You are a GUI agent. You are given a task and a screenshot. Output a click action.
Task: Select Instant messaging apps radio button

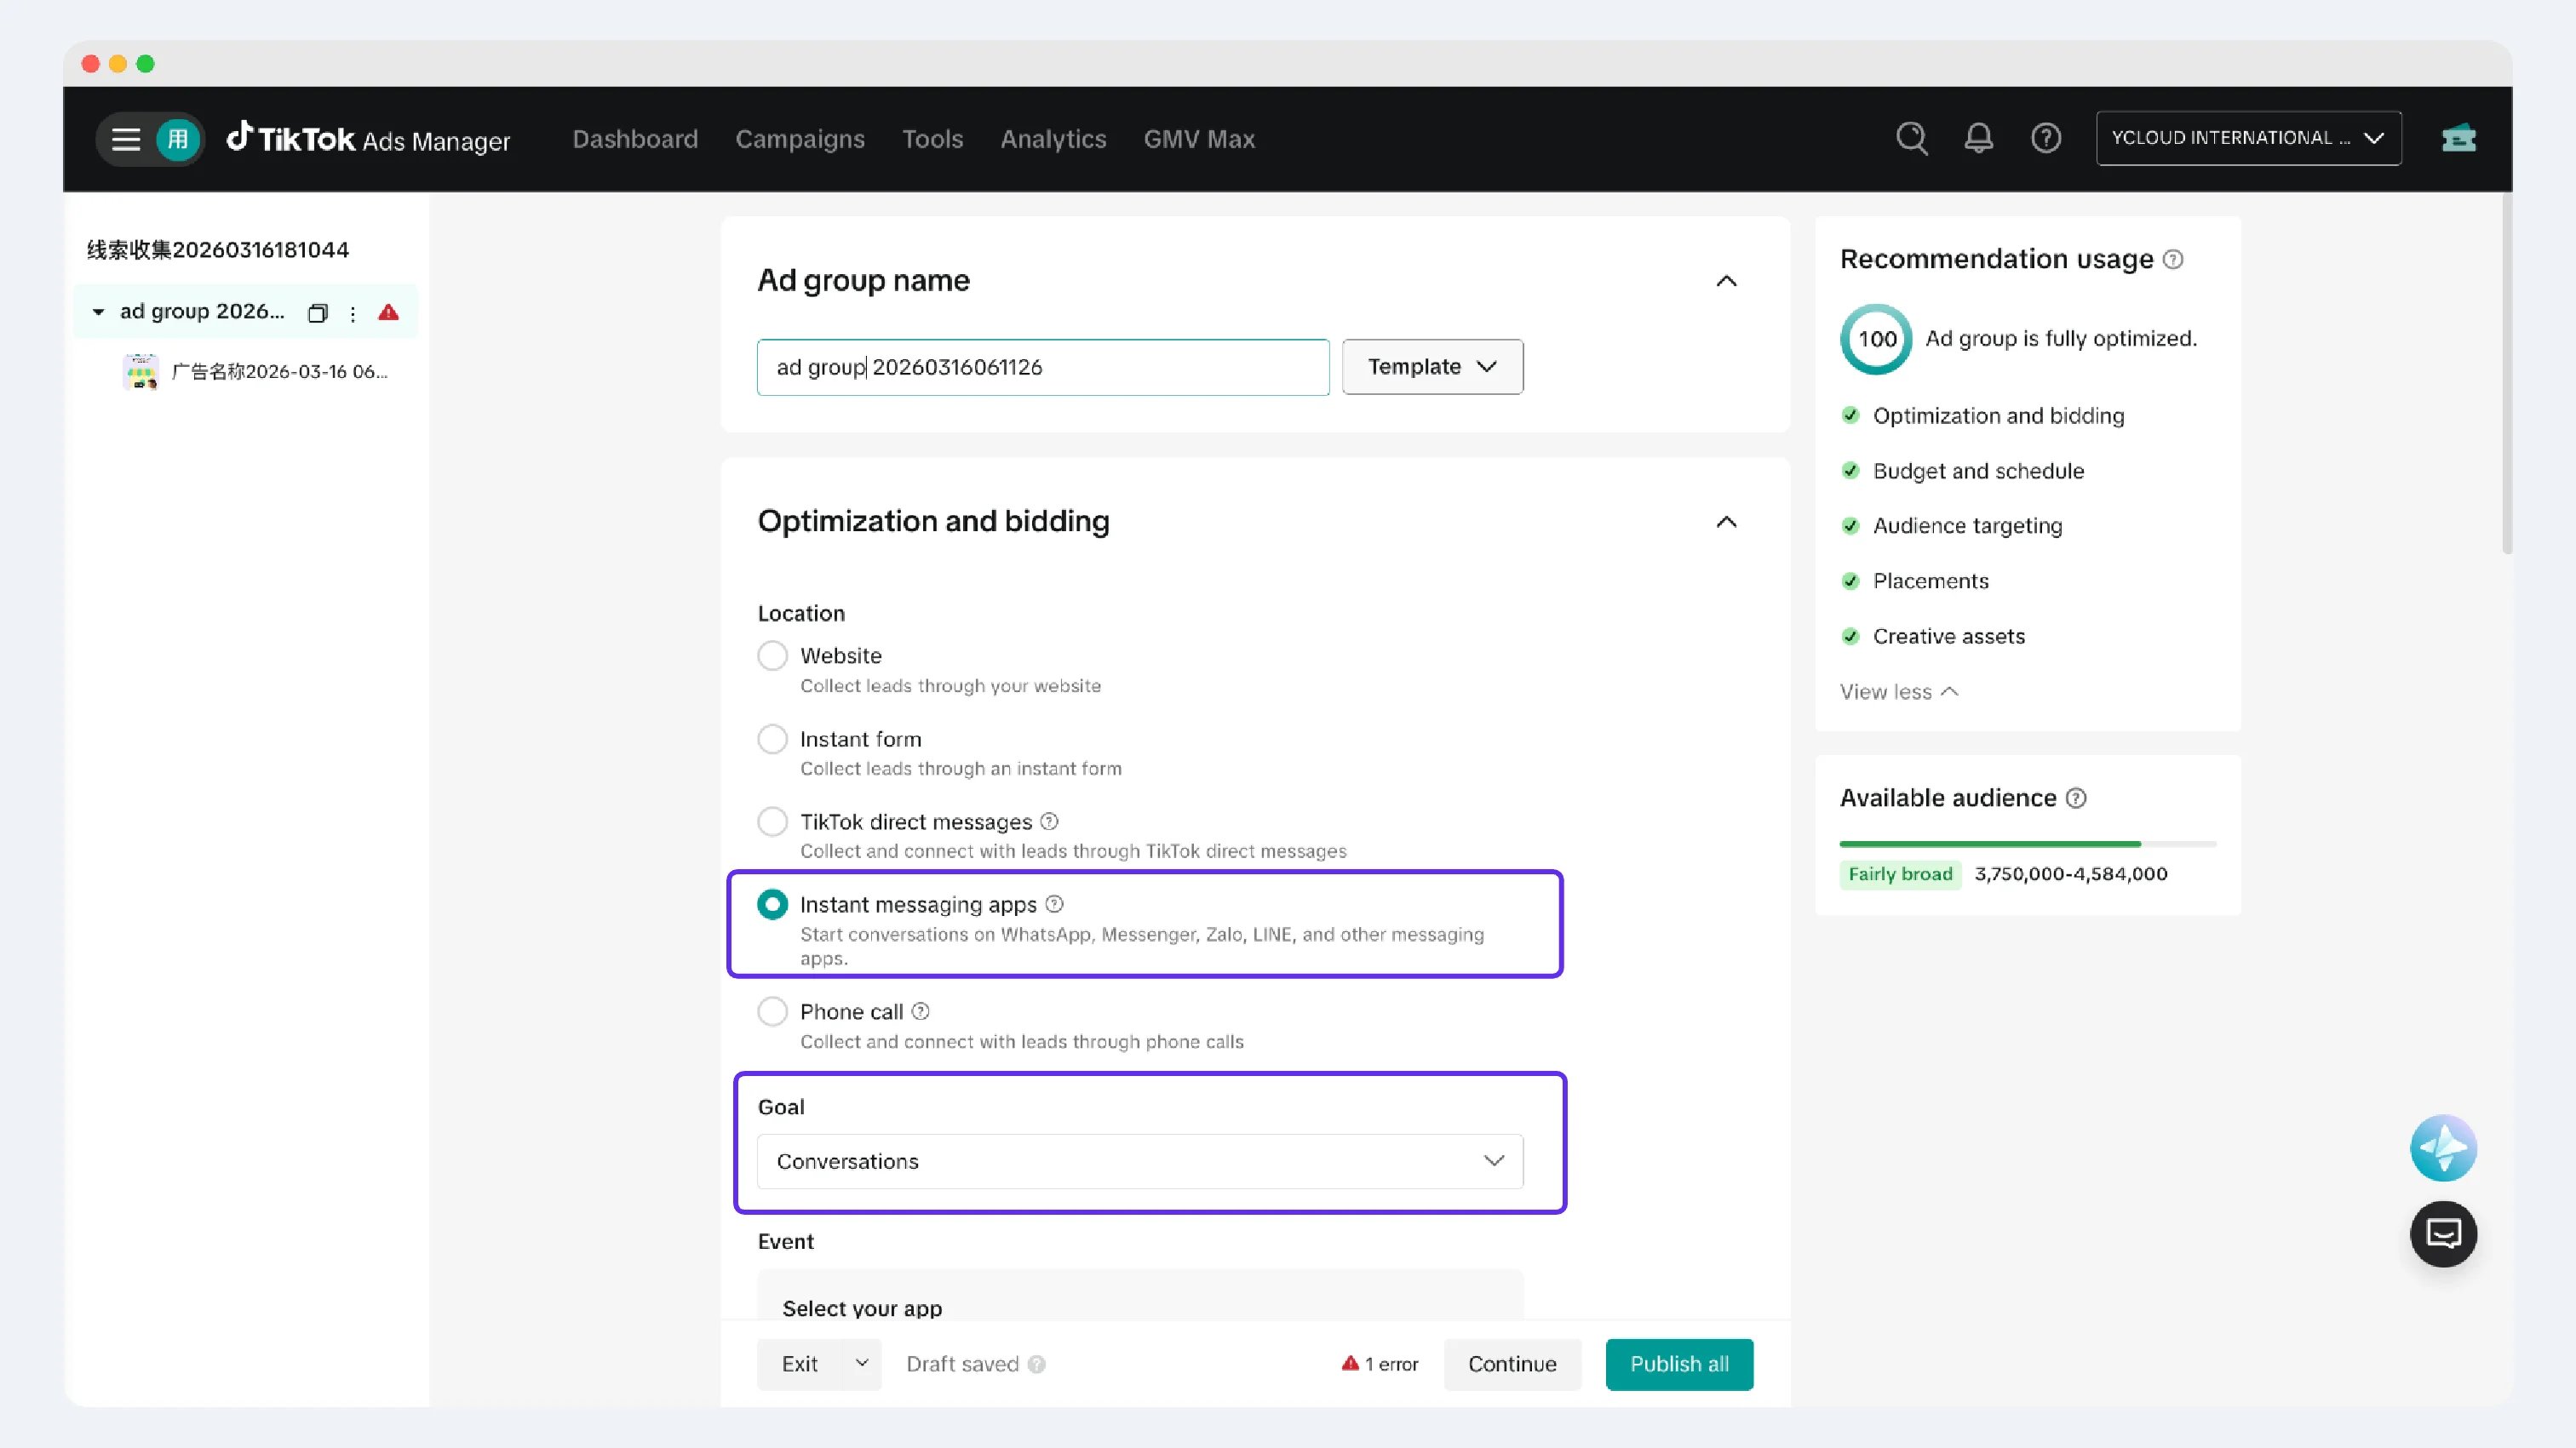click(772, 904)
